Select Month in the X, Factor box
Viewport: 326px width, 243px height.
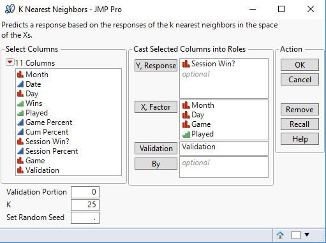203,105
